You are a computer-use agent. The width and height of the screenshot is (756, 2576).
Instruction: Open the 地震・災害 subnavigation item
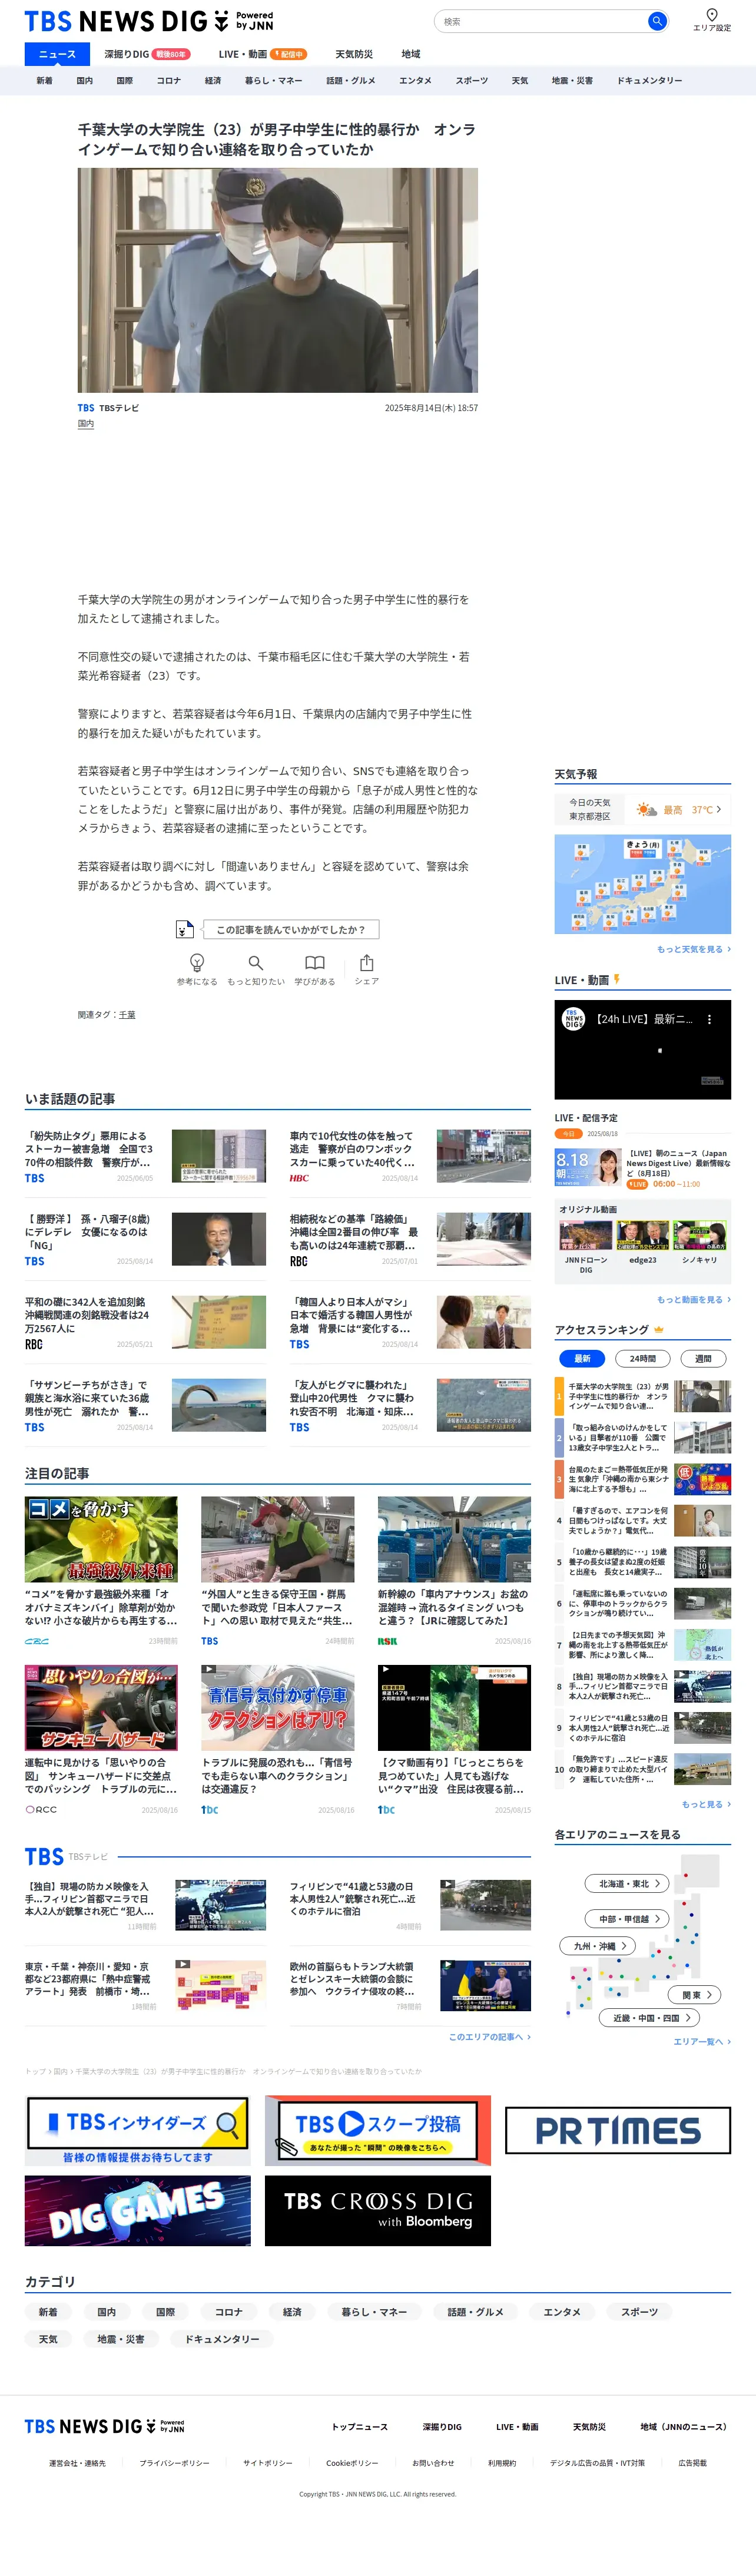tap(572, 81)
